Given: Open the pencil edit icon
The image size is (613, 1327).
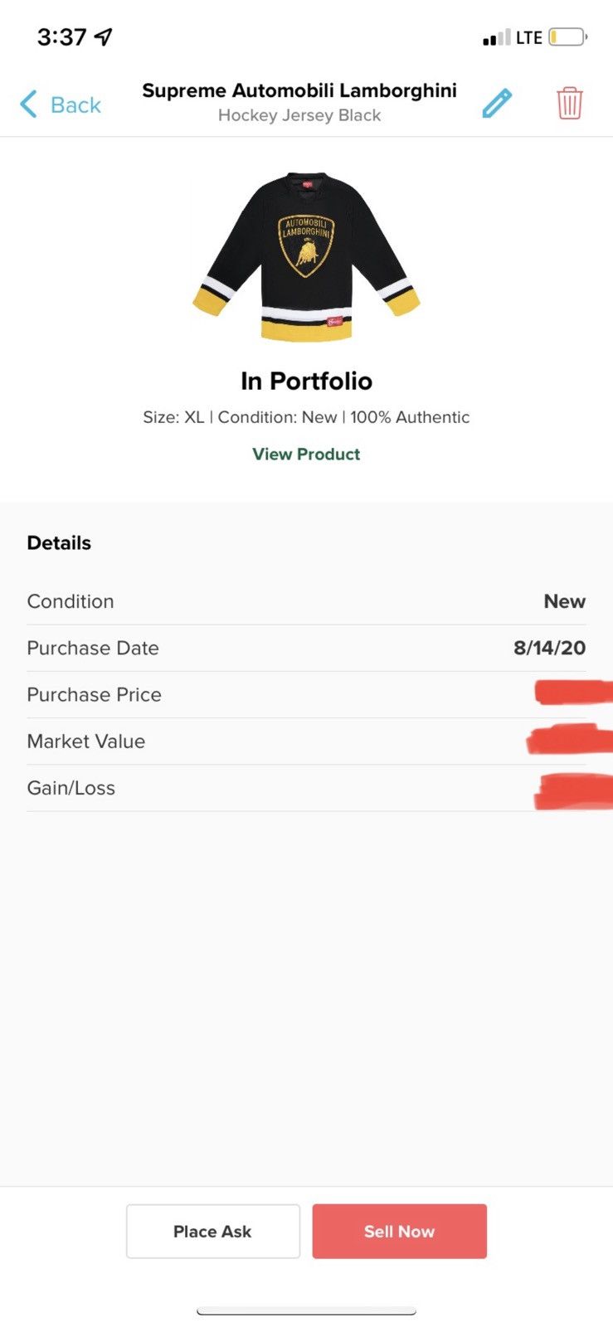Looking at the screenshot, I should [x=497, y=104].
